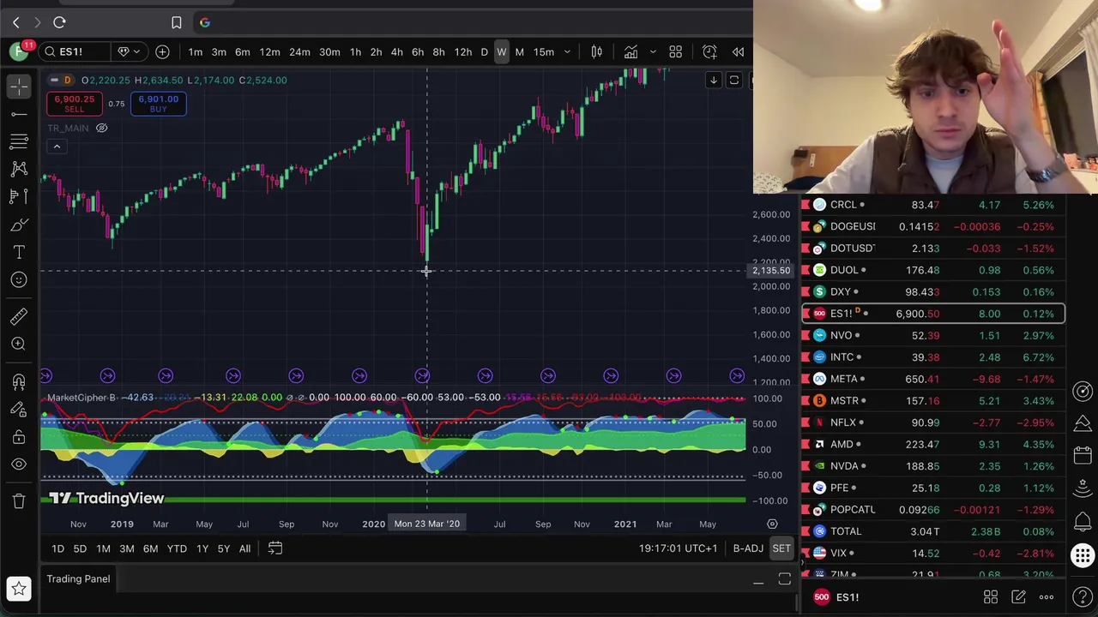Image resolution: width=1098 pixels, height=617 pixels.
Task: Click the maximize chart pane icon
Action: [733, 80]
